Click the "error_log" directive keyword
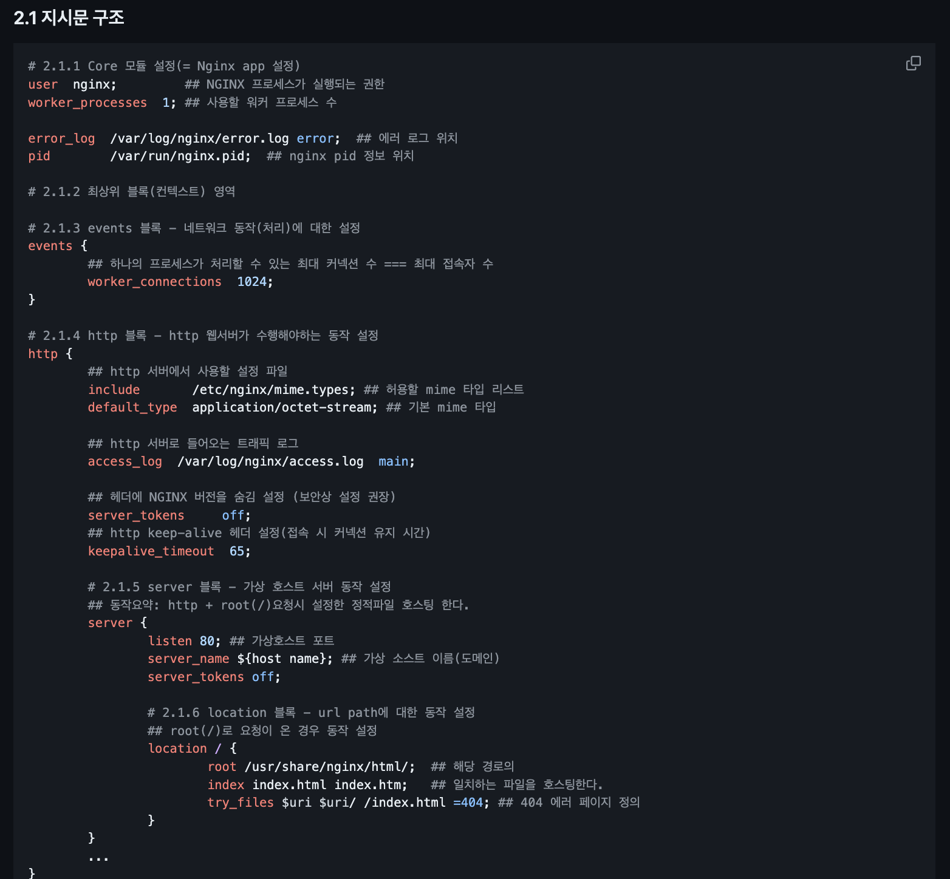The image size is (950, 879). [61, 138]
